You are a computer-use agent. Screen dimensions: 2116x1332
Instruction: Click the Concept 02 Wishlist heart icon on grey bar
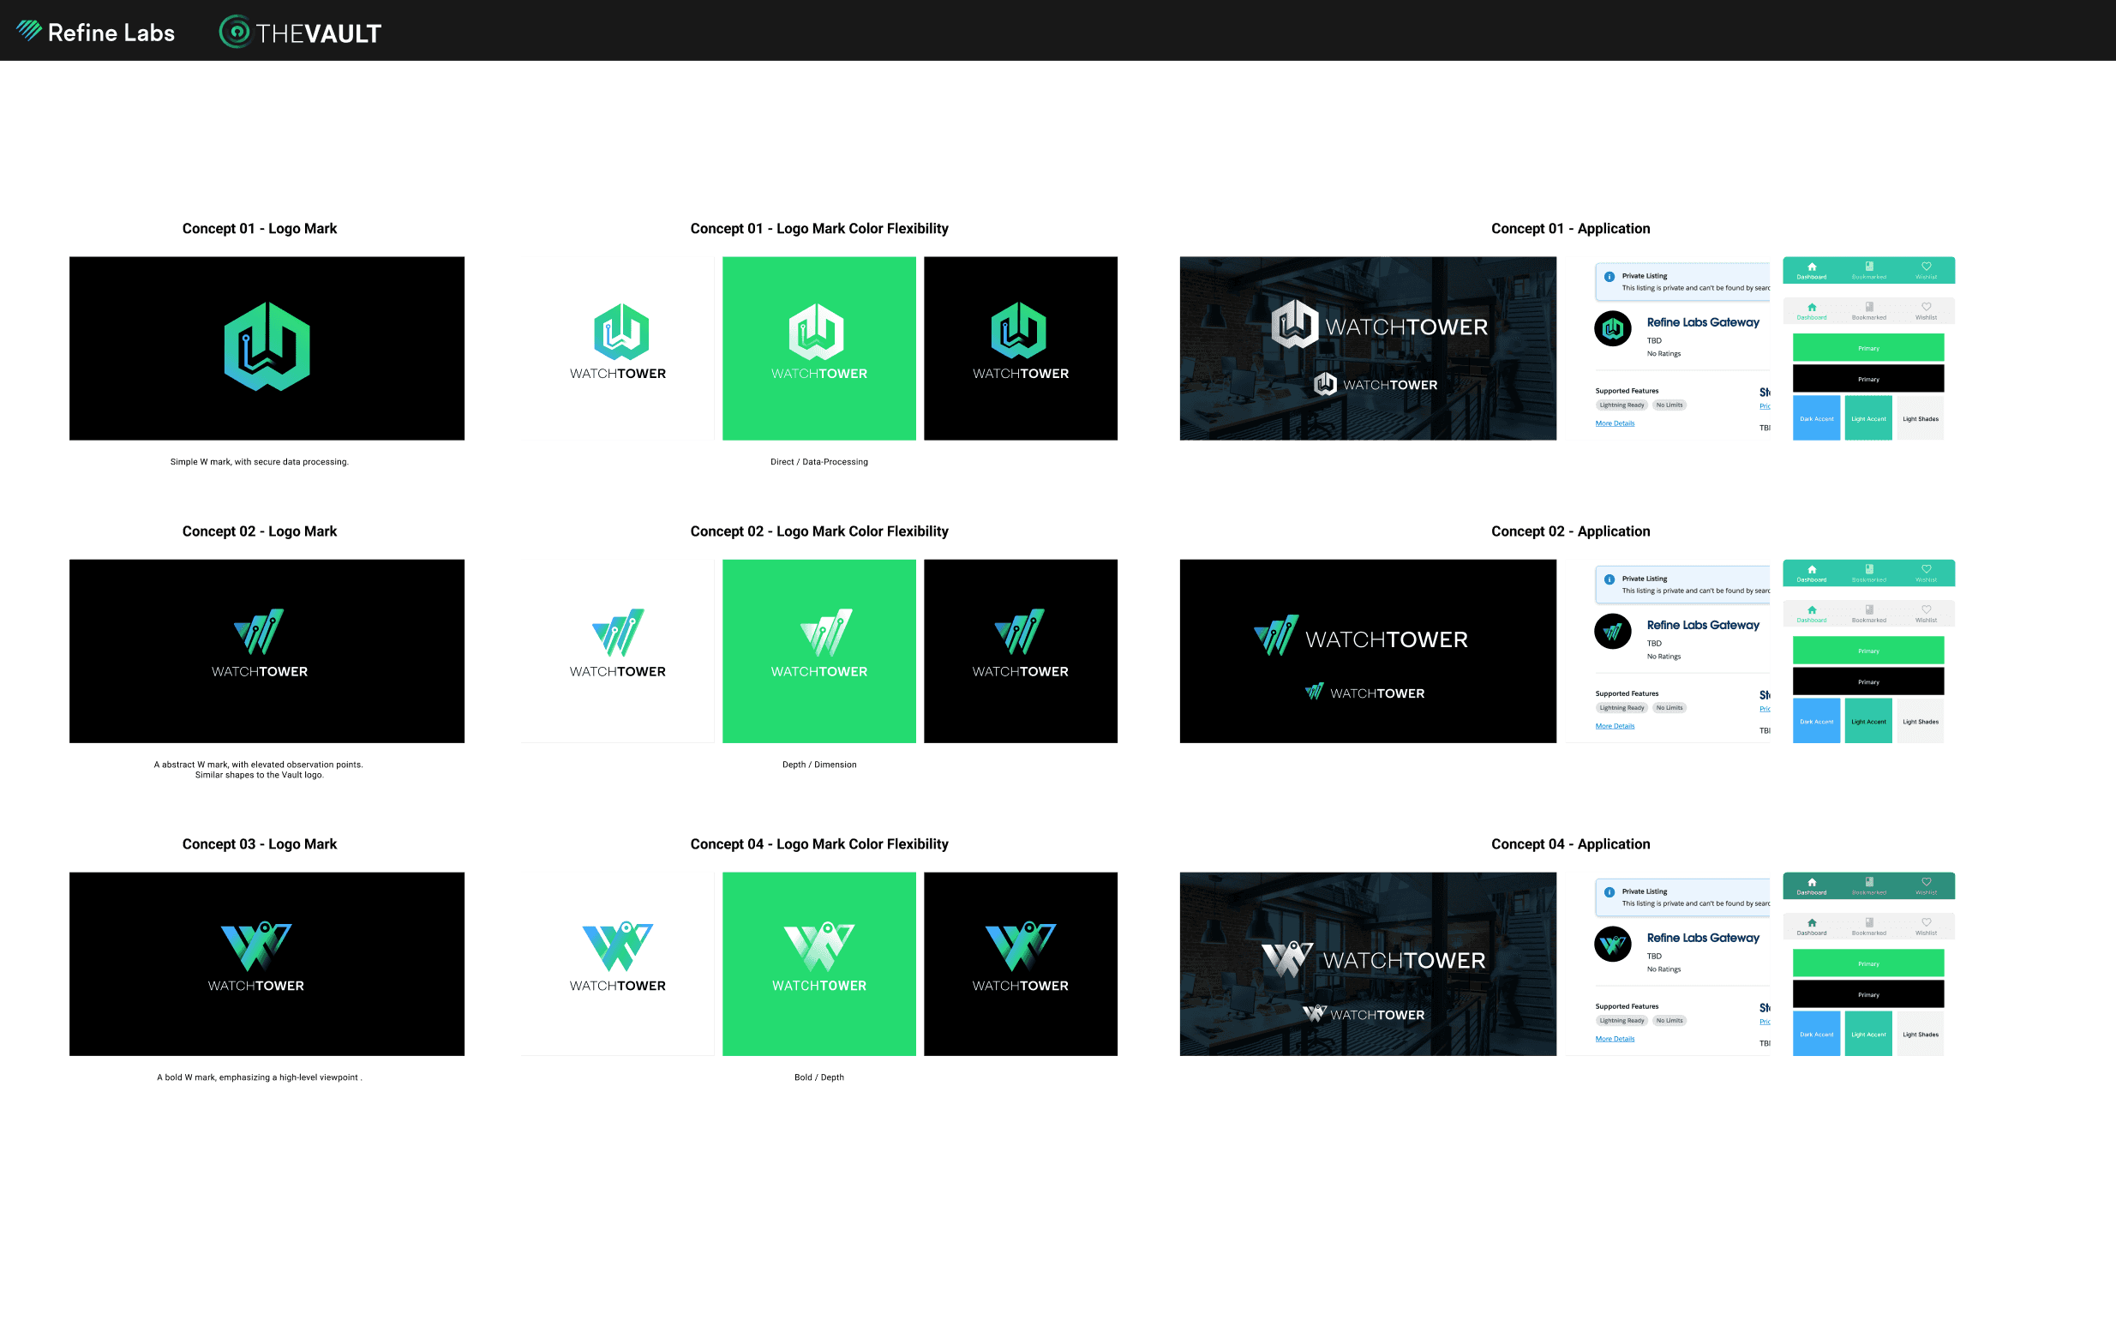(x=1926, y=609)
